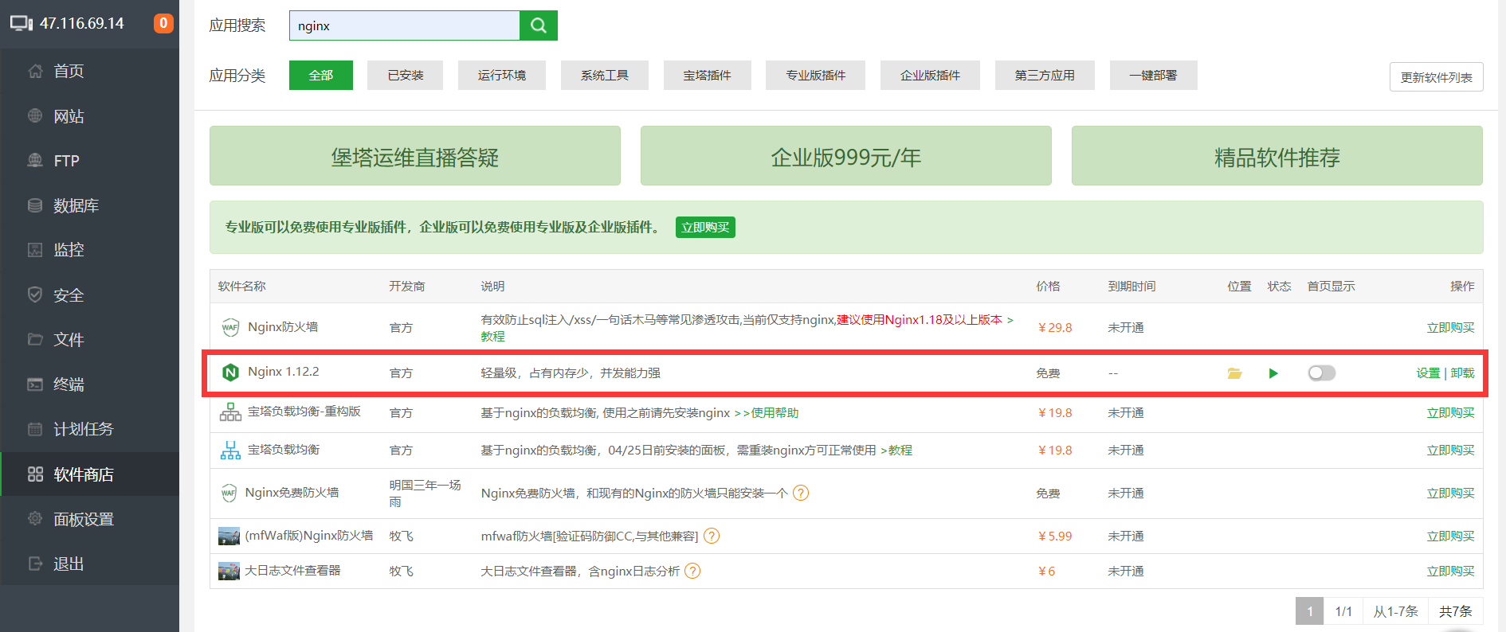Click the green play status icon for Nginx
The image size is (1506, 632).
[x=1273, y=373]
